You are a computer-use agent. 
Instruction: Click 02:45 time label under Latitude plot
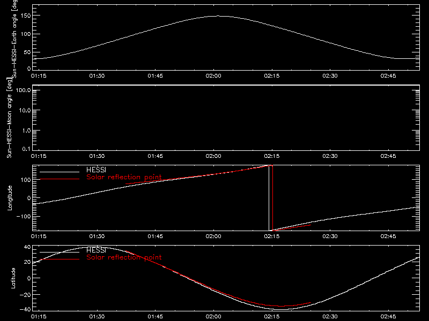point(388,316)
